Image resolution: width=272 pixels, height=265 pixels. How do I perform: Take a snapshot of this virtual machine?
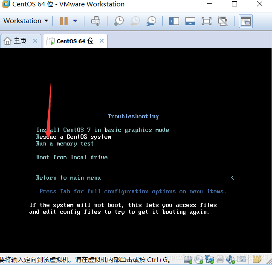click(x=119, y=21)
